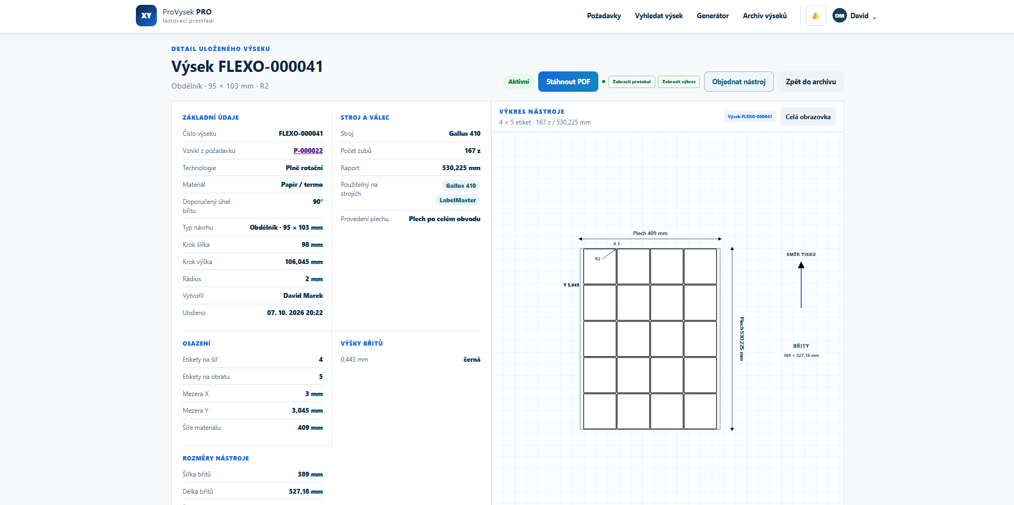1014x505 pixels.
Task: Click the Plech 409 mm dimension label
Action: [650, 233]
